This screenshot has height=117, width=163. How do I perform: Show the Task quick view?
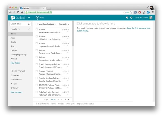click(14, 84)
